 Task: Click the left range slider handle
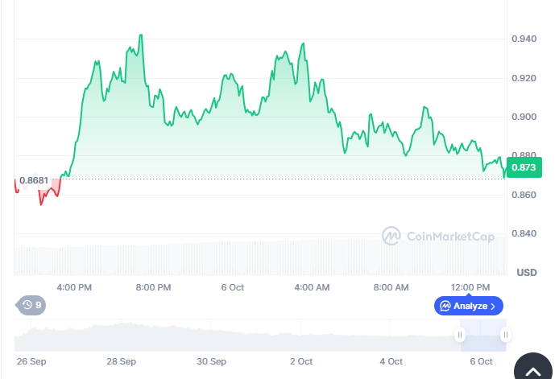coord(461,335)
